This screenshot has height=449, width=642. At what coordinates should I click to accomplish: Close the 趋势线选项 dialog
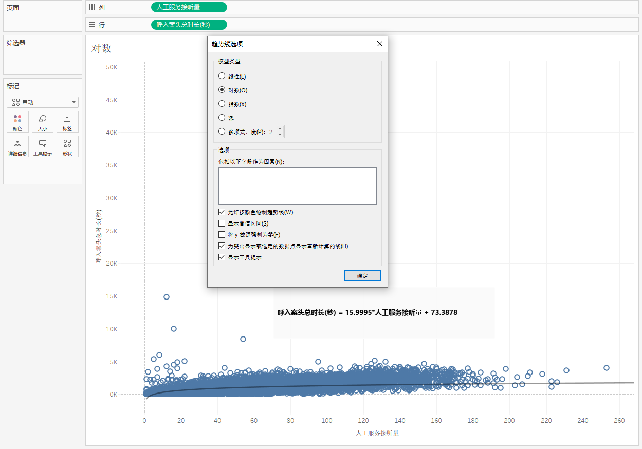click(x=380, y=44)
